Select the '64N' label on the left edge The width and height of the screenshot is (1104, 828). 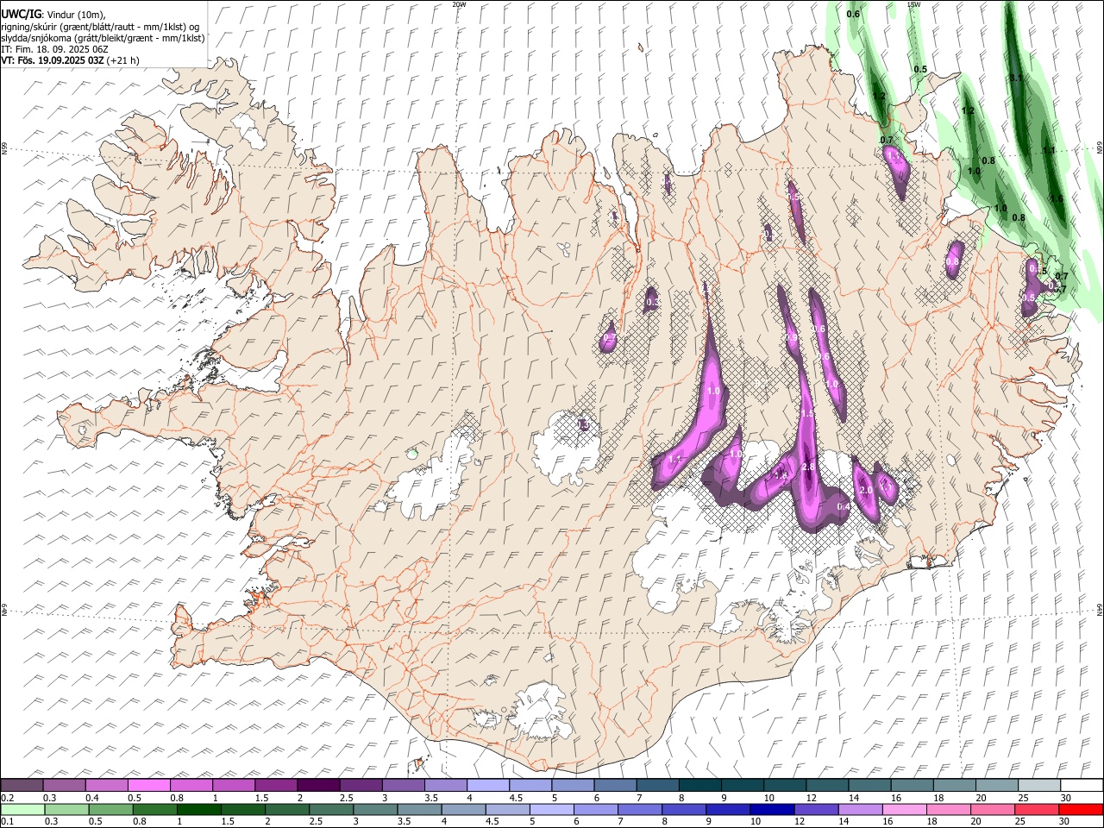tap(4, 609)
